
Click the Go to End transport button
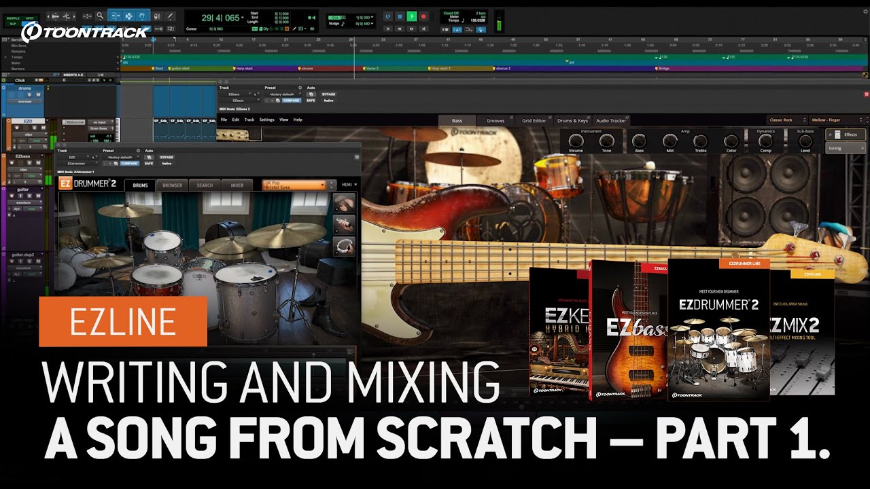tap(423, 29)
